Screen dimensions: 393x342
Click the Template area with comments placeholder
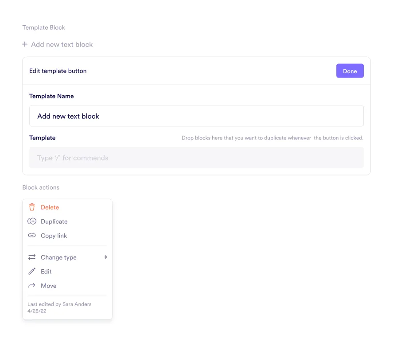(196, 158)
